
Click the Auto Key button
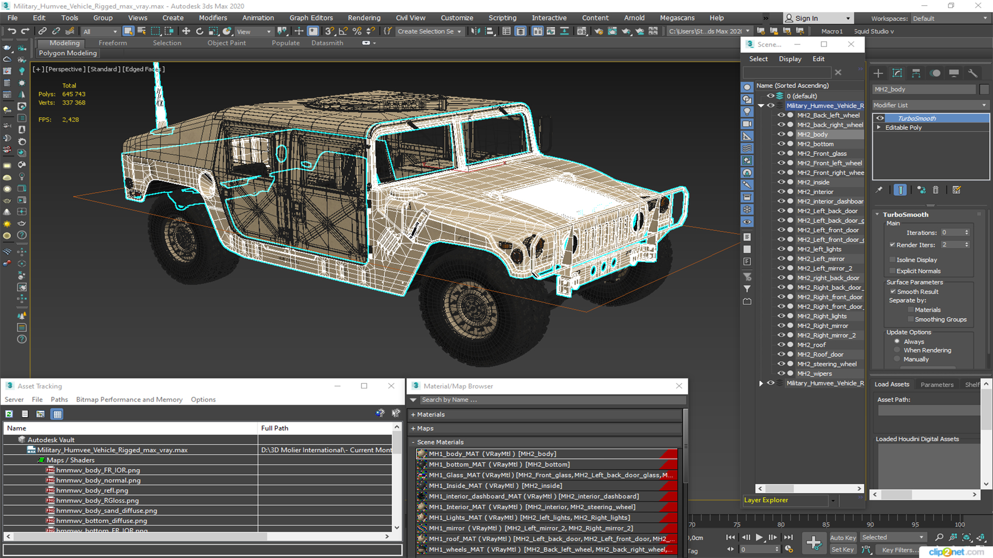843,538
